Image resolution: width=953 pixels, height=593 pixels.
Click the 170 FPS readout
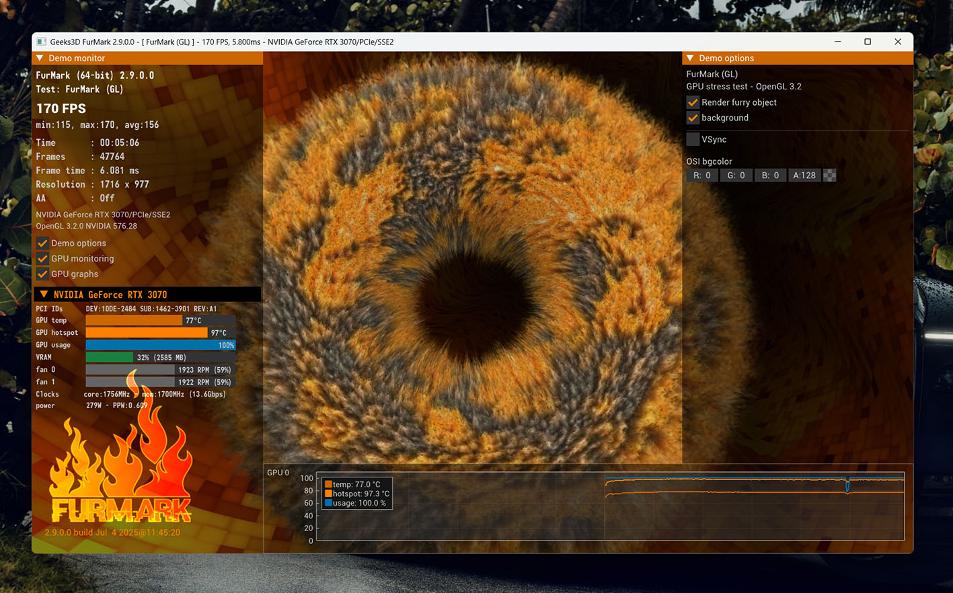[x=61, y=108]
